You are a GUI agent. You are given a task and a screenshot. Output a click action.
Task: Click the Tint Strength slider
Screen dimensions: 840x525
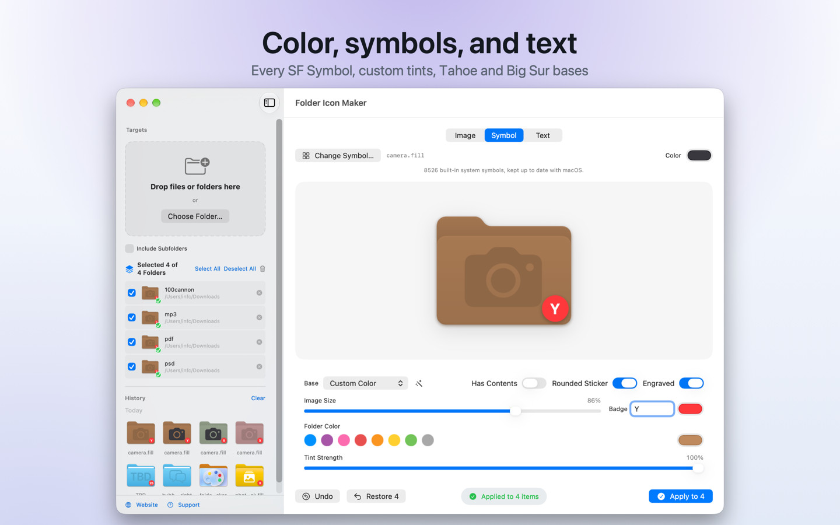coord(503,468)
